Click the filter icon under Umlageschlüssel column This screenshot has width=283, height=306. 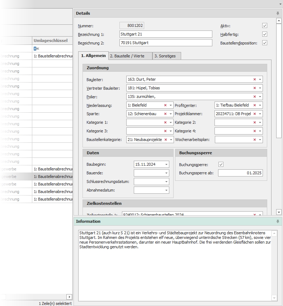35,48
